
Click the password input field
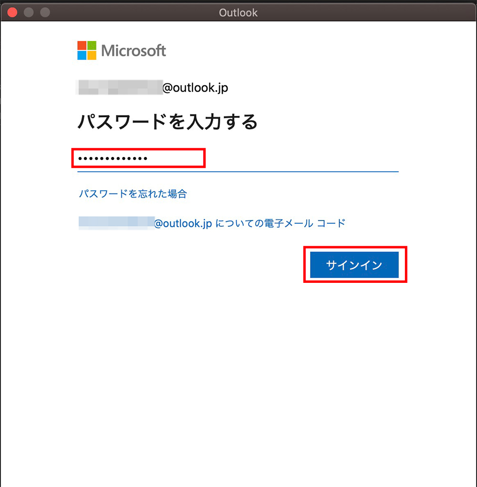(238, 159)
